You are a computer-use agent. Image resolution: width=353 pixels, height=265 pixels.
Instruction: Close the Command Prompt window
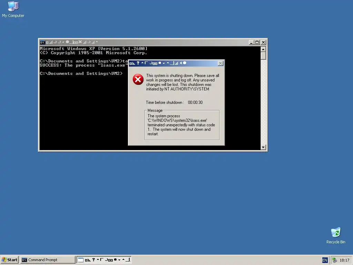tap(263, 42)
